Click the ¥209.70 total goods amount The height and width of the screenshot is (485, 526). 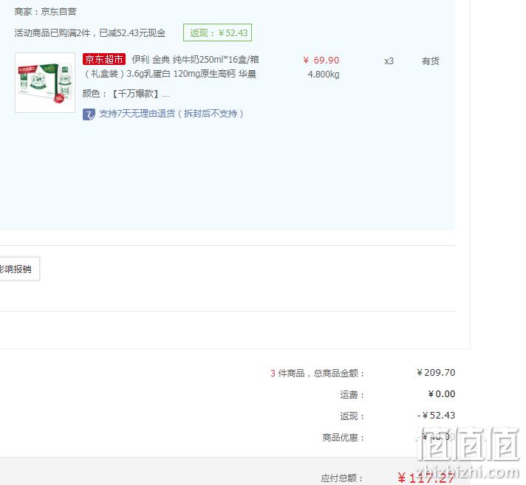pos(436,373)
